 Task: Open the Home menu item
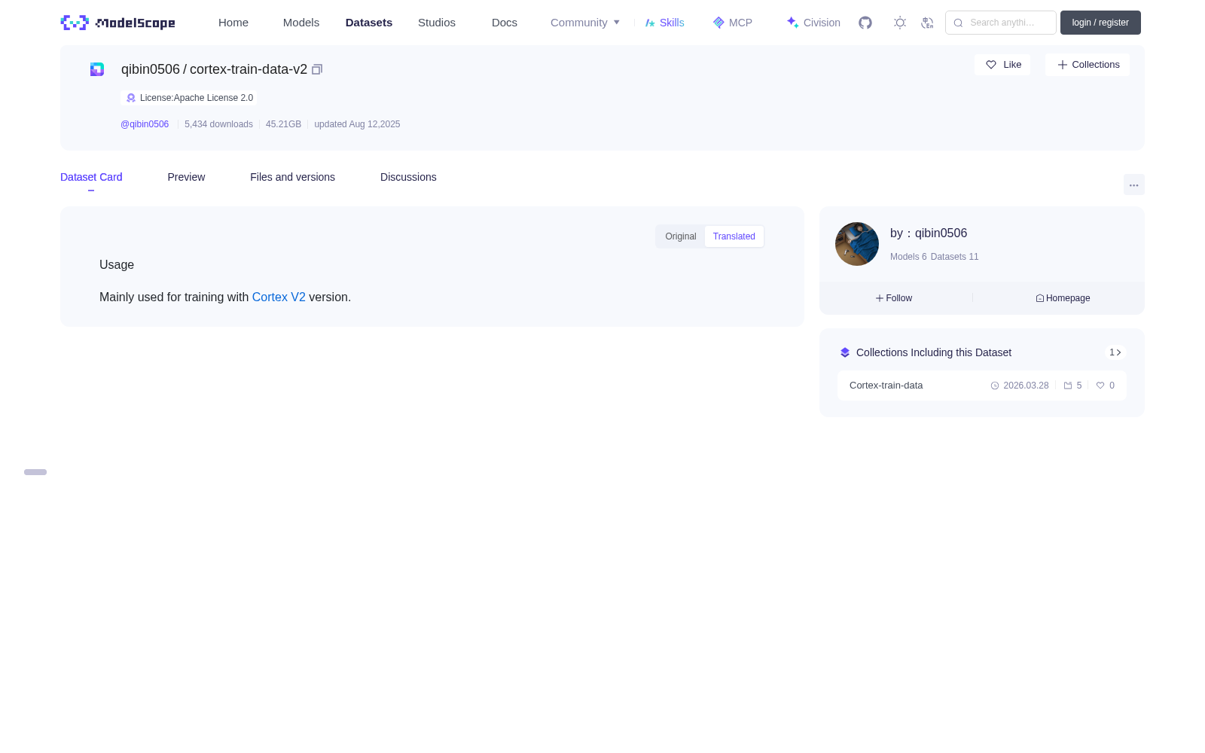click(233, 23)
